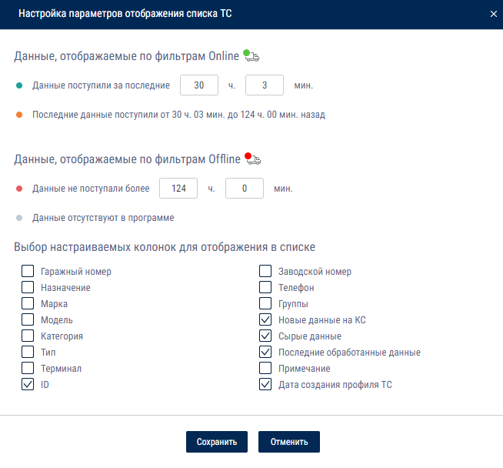Image resolution: width=503 pixels, height=468 pixels.
Task: Click the Сохранить button
Action: coord(217,442)
